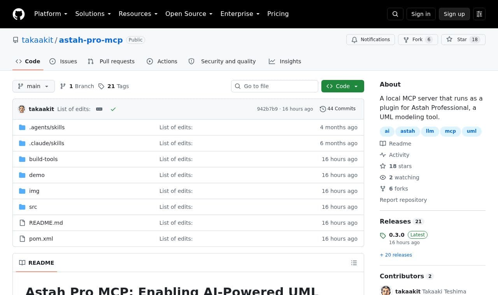Fork the repository
The height and width of the screenshot is (295, 498).
point(418,40)
